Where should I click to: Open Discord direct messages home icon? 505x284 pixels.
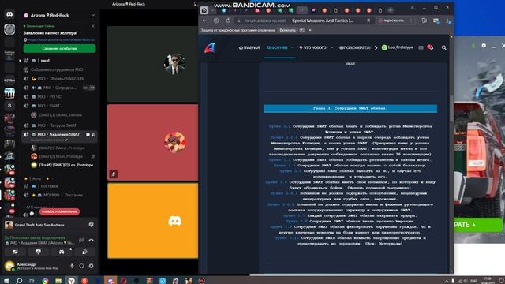point(9,14)
